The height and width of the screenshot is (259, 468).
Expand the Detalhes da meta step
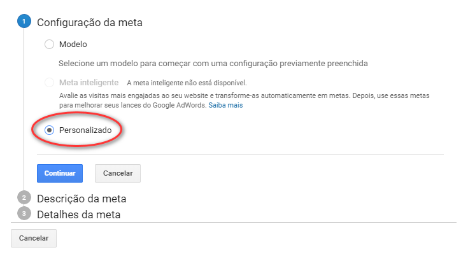point(79,214)
